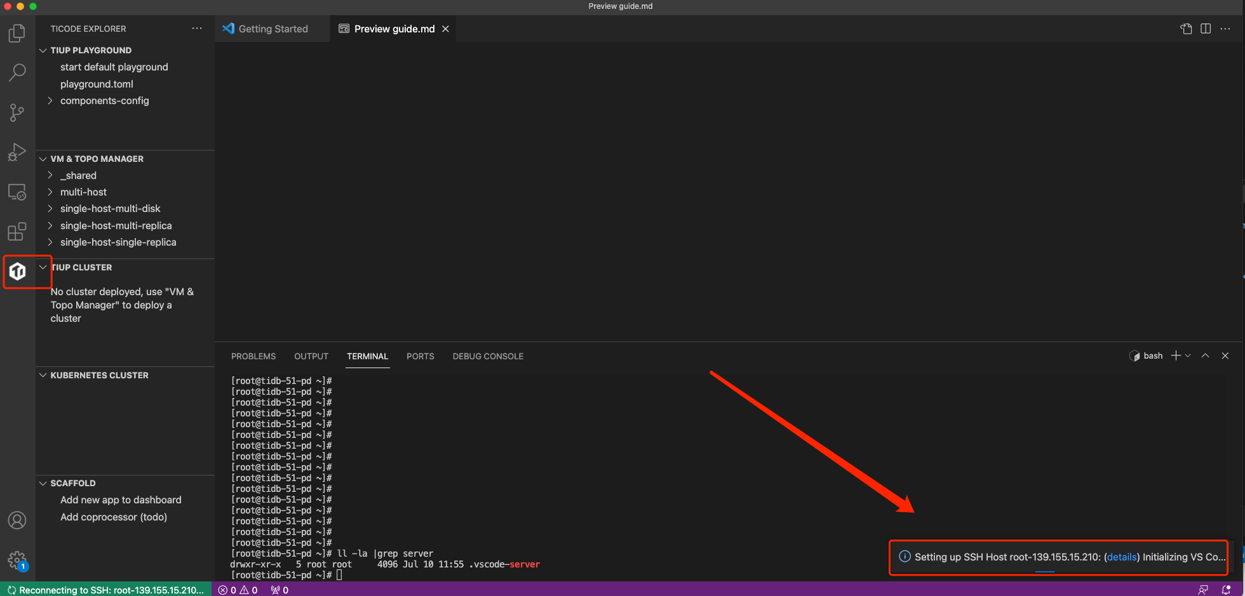
Task: Click the Reconnecting to SSH remote indicator
Action: [105, 590]
